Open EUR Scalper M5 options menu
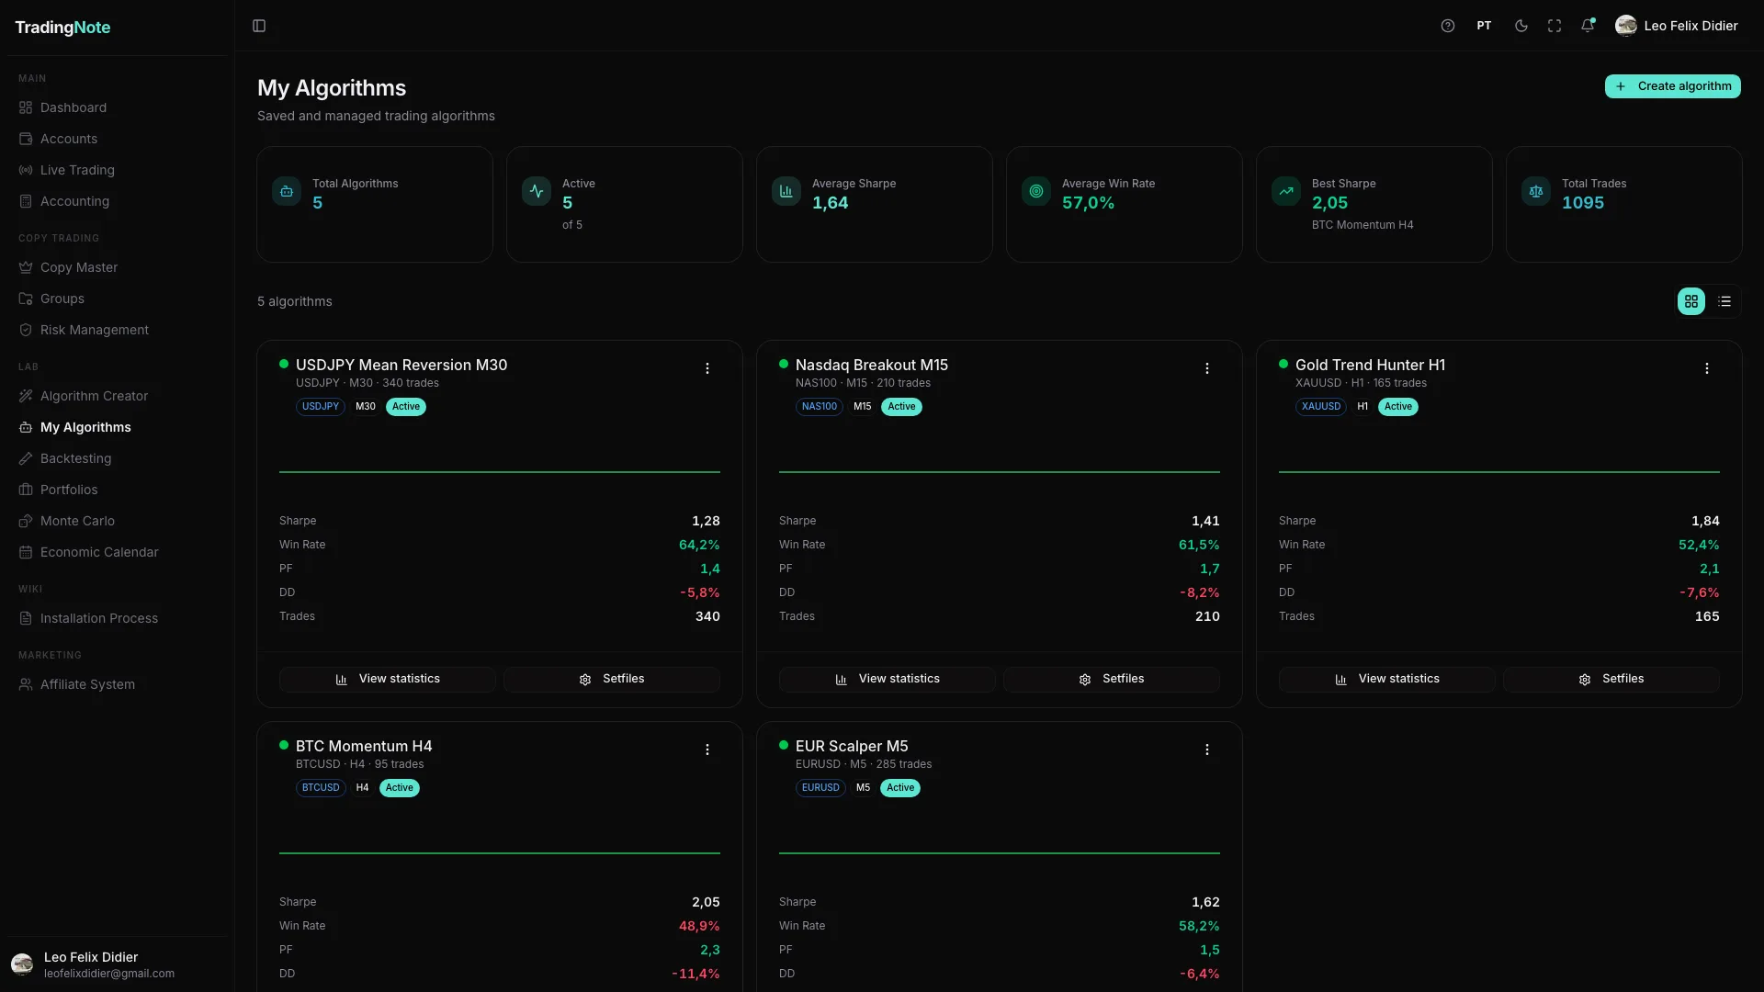The height and width of the screenshot is (992, 1764). point(1207,750)
